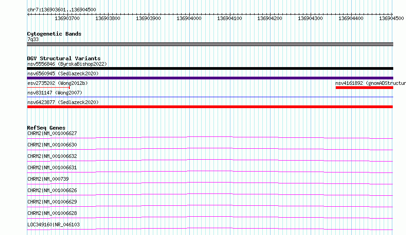Screen dimensions: 406x235
Task: Click ruler position 136904400
Action: coord(351,18)
